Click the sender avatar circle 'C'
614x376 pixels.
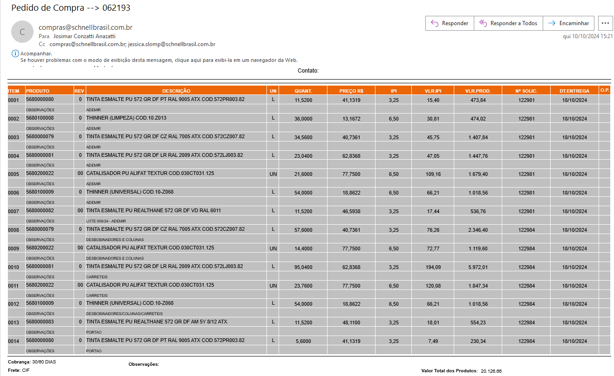22,32
